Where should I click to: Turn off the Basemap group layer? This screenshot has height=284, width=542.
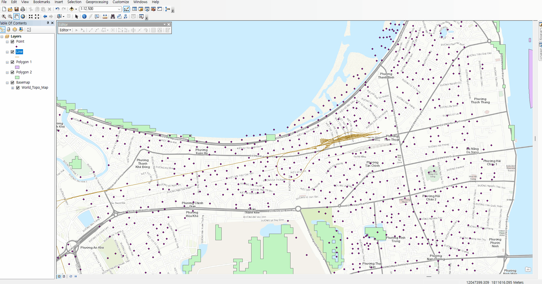click(12, 82)
